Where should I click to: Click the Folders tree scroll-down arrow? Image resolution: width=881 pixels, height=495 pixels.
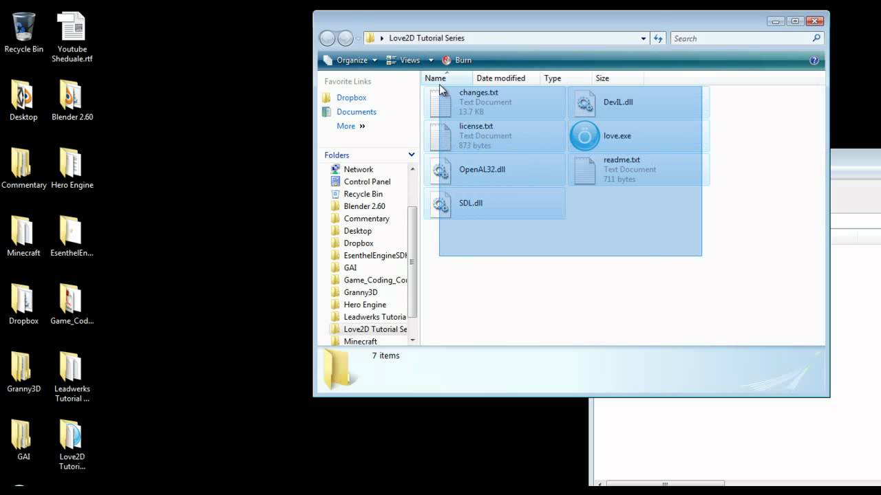[x=413, y=340]
